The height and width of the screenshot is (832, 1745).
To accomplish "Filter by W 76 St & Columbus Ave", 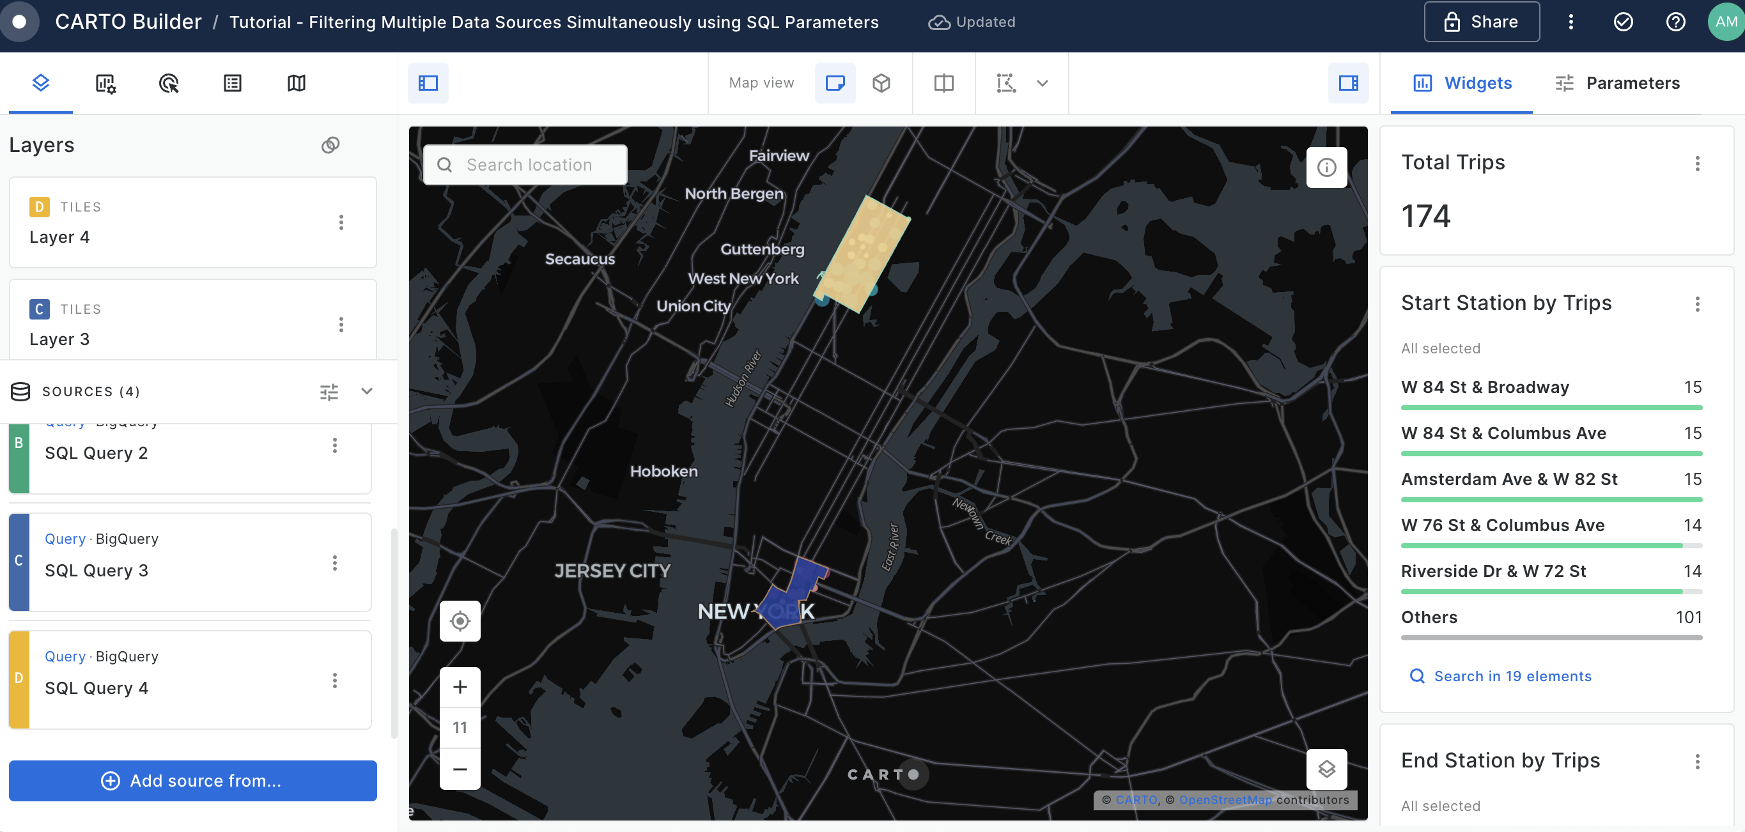I will tap(1551, 532).
